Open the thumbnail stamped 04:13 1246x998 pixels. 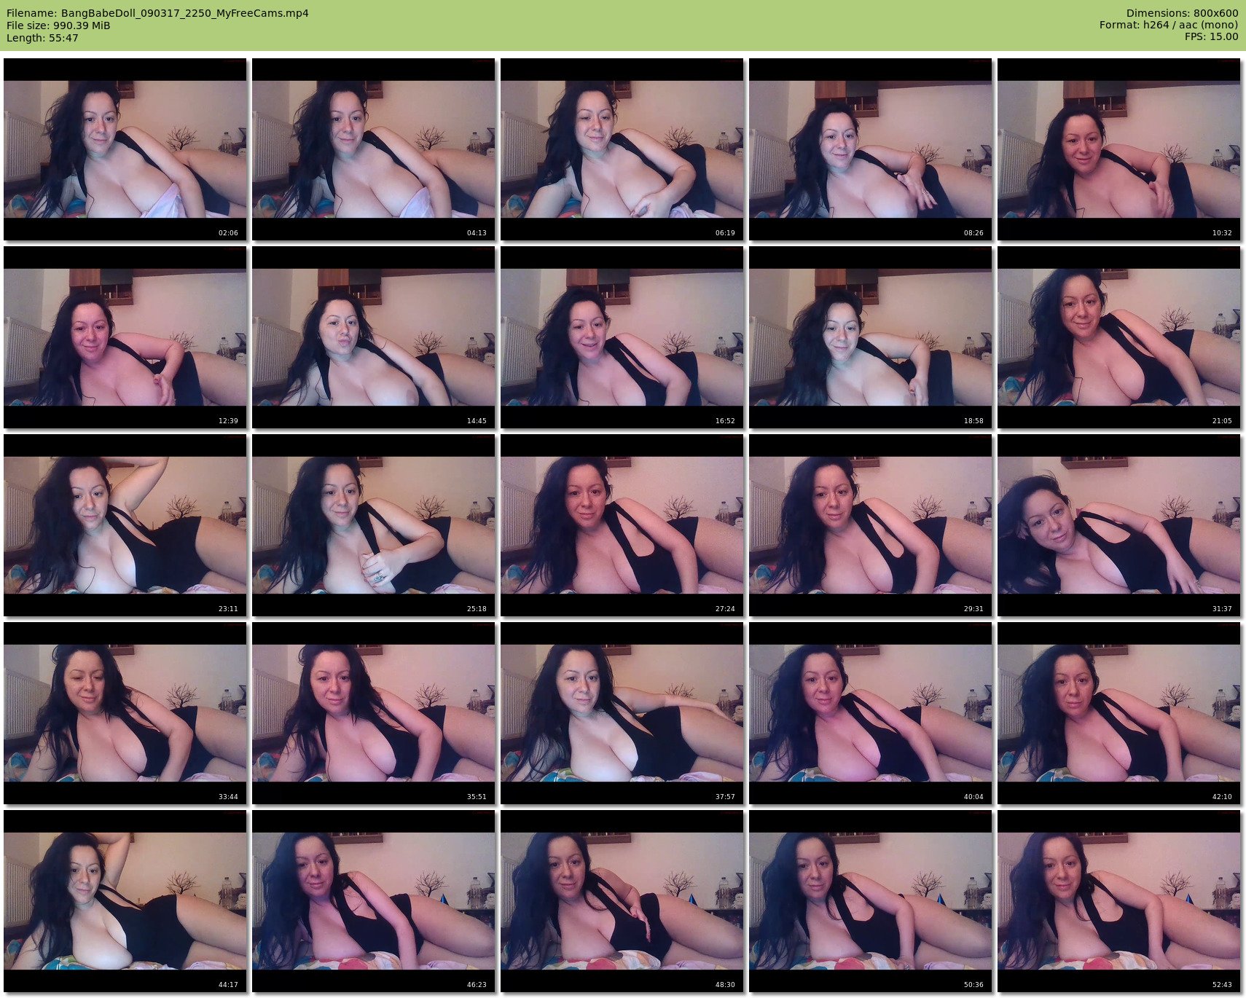click(x=374, y=149)
